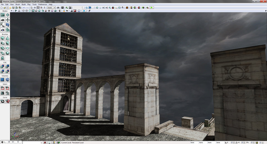Undo last action arrow
The image size is (267, 144).
click(x=24, y=8)
